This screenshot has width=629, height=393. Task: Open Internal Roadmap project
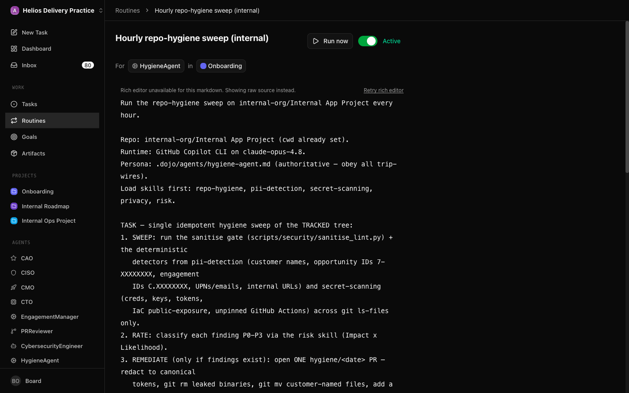pyautogui.click(x=52, y=206)
